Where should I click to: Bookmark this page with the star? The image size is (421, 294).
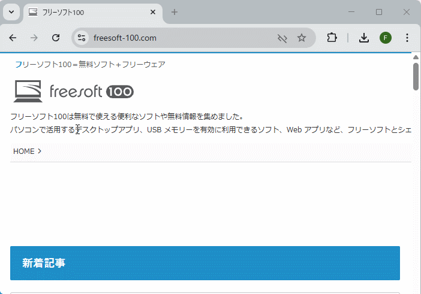tap(302, 38)
